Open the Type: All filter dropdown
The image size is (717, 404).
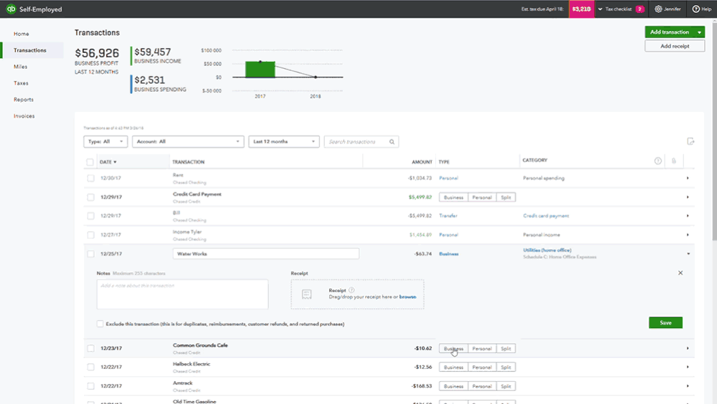(105, 142)
